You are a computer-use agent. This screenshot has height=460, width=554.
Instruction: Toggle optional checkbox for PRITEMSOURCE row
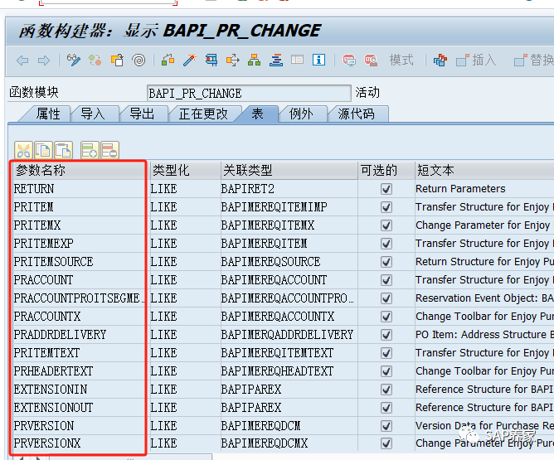pos(386,262)
